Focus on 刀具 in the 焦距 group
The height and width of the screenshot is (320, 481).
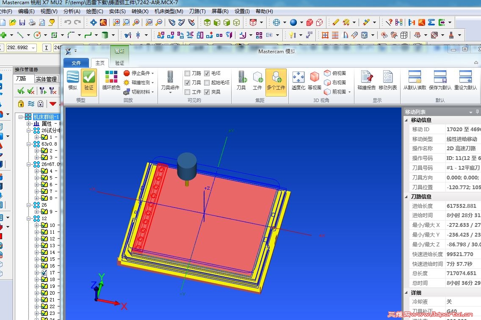(241, 81)
